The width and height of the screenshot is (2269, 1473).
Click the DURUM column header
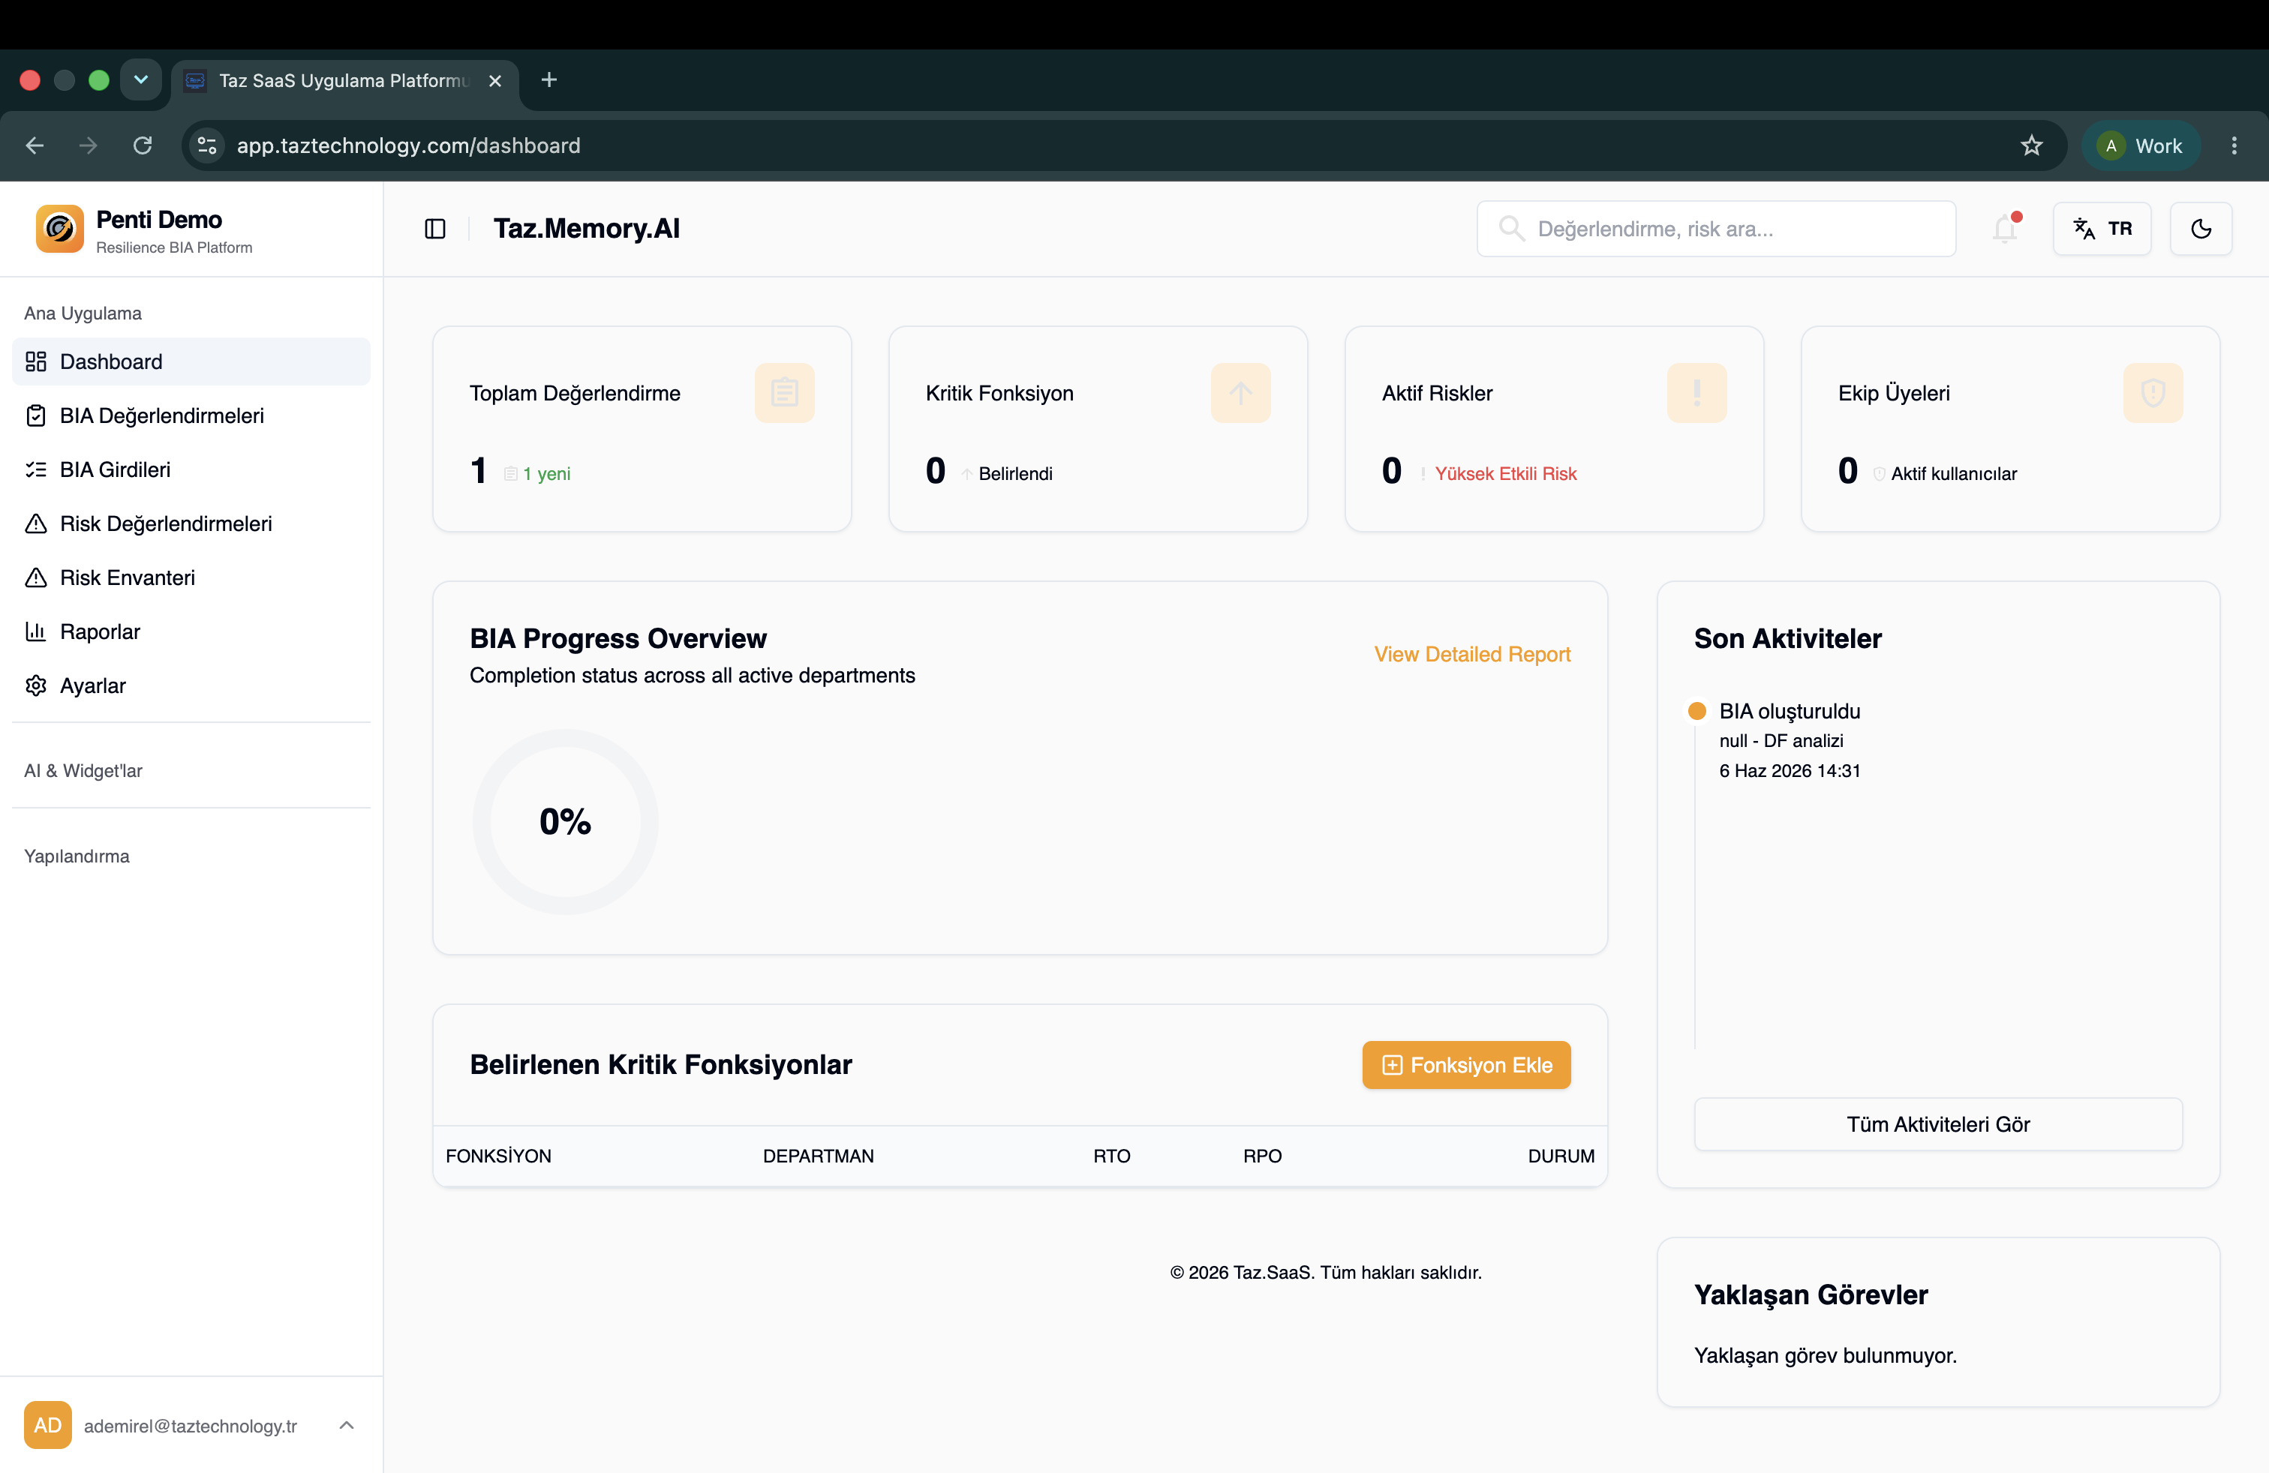(1561, 1156)
